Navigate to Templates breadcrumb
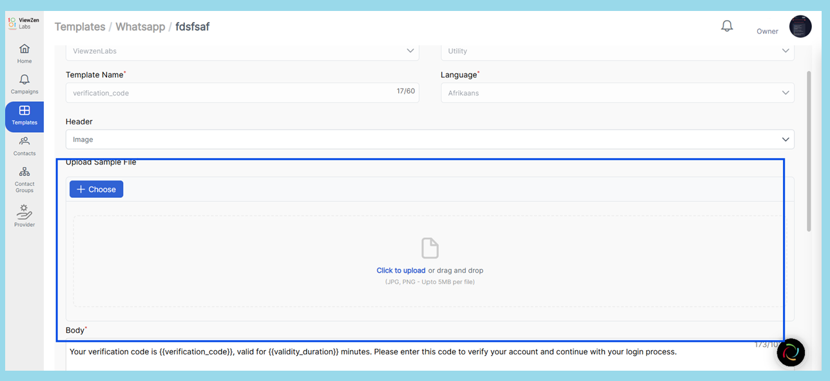Image resolution: width=830 pixels, height=381 pixels. 80,27
